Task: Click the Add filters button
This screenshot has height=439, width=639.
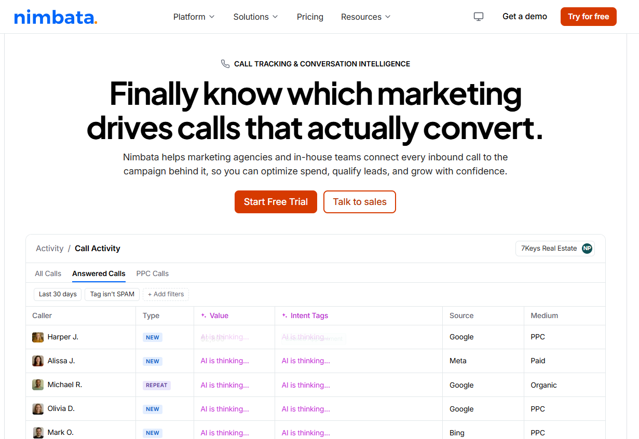Action: tap(166, 294)
